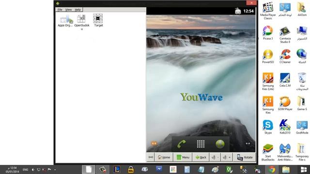Open Samsung Kies (Lite) desktop shortcut
The image size is (310, 174).
click(268, 82)
